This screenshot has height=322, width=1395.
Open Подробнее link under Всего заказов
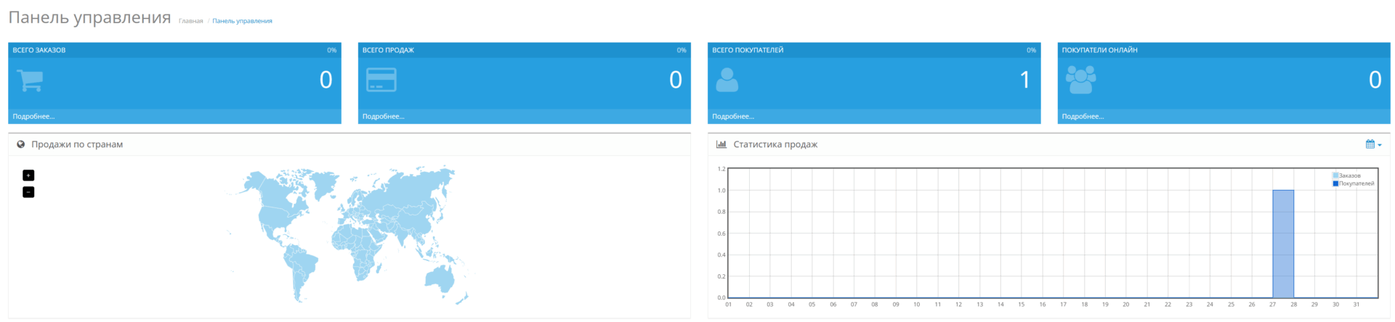coord(33,117)
